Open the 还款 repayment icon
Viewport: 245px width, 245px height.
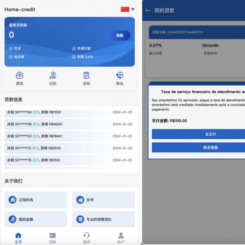[53, 75]
